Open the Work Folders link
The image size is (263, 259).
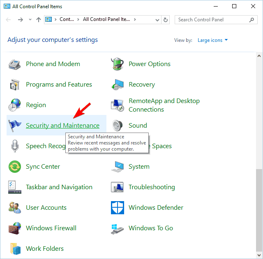45,249
